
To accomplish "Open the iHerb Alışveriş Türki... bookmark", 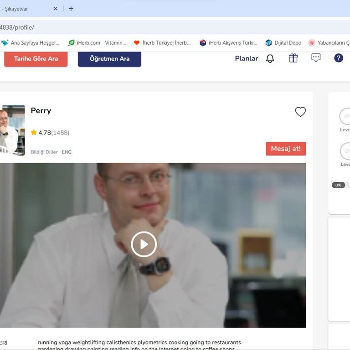I will [x=229, y=43].
